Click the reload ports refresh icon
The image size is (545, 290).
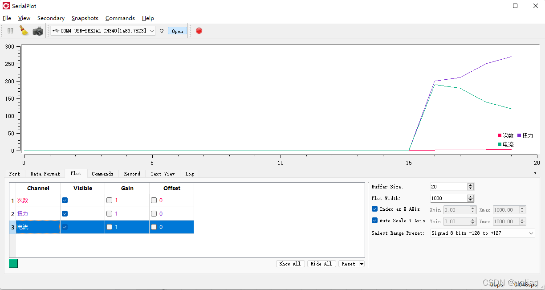point(162,31)
